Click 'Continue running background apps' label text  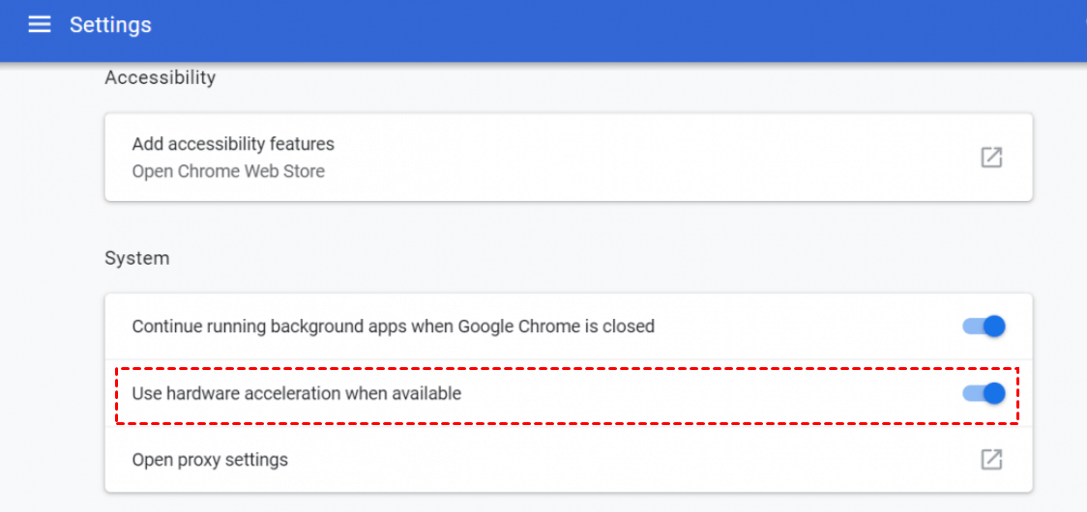(x=393, y=327)
